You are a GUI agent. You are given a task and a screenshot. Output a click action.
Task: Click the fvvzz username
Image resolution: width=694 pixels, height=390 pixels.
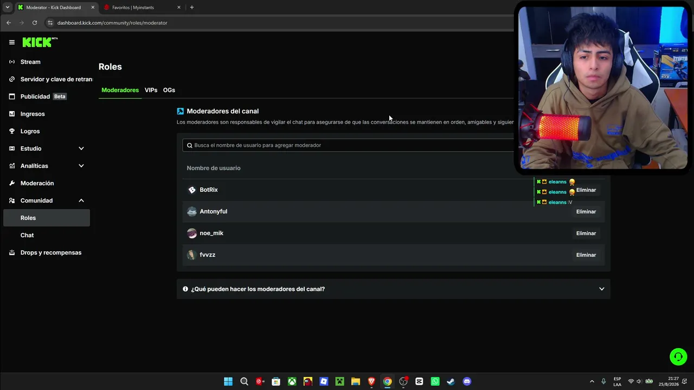point(208,255)
